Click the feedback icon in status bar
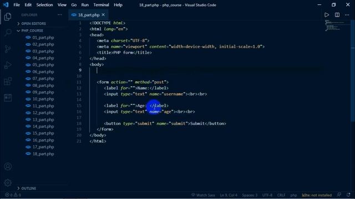The height and width of the screenshot is (199, 355). pos(339,195)
